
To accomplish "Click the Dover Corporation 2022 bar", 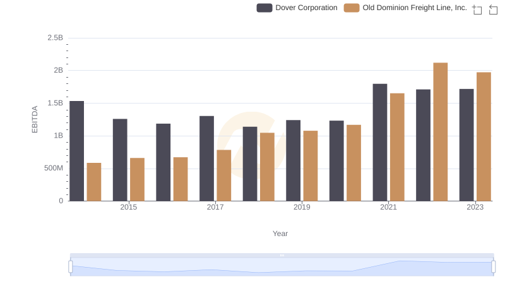I will 423,145.
